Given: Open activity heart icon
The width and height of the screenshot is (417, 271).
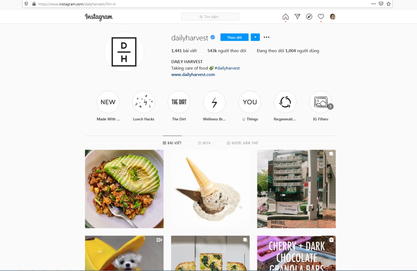Looking at the screenshot, I should point(321,17).
